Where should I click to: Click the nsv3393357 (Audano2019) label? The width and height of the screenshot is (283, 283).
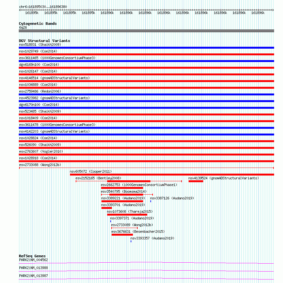(x=152, y=238)
